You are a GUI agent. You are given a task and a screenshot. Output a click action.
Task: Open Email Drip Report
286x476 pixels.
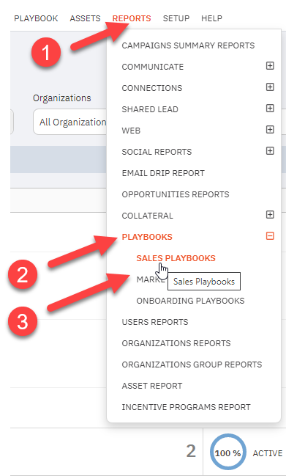[x=163, y=173]
